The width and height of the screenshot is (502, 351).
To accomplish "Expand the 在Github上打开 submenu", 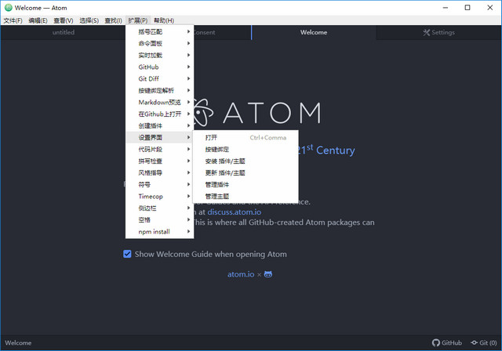I will [x=160, y=114].
